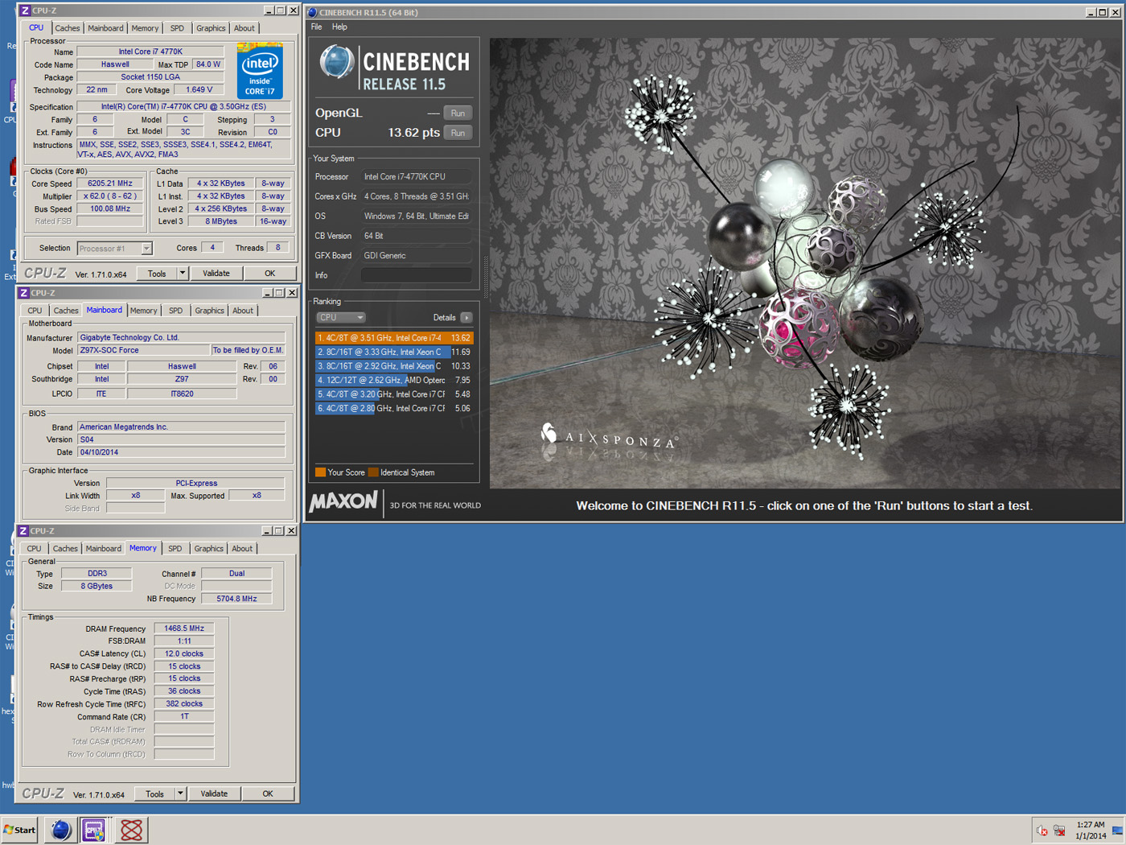
Task: Run the CPU benchmark
Action: coord(458,133)
